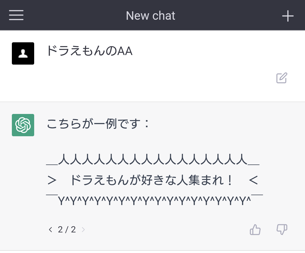Select the ドラえもんのAA prompt text
The width and height of the screenshot is (305, 253).
(90, 51)
